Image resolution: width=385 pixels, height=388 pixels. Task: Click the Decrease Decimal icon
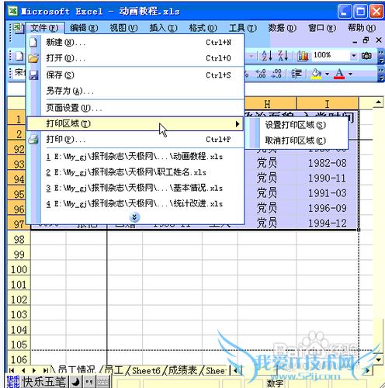tap(276, 74)
